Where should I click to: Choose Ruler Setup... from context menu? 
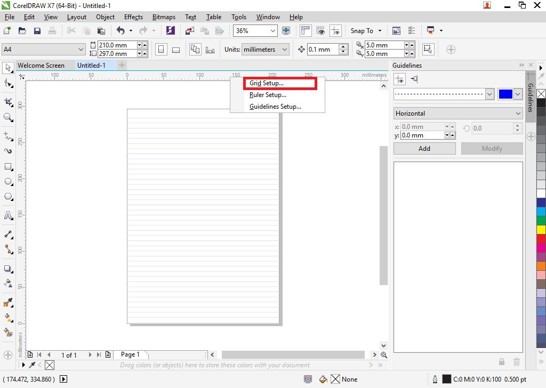pyautogui.click(x=268, y=95)
